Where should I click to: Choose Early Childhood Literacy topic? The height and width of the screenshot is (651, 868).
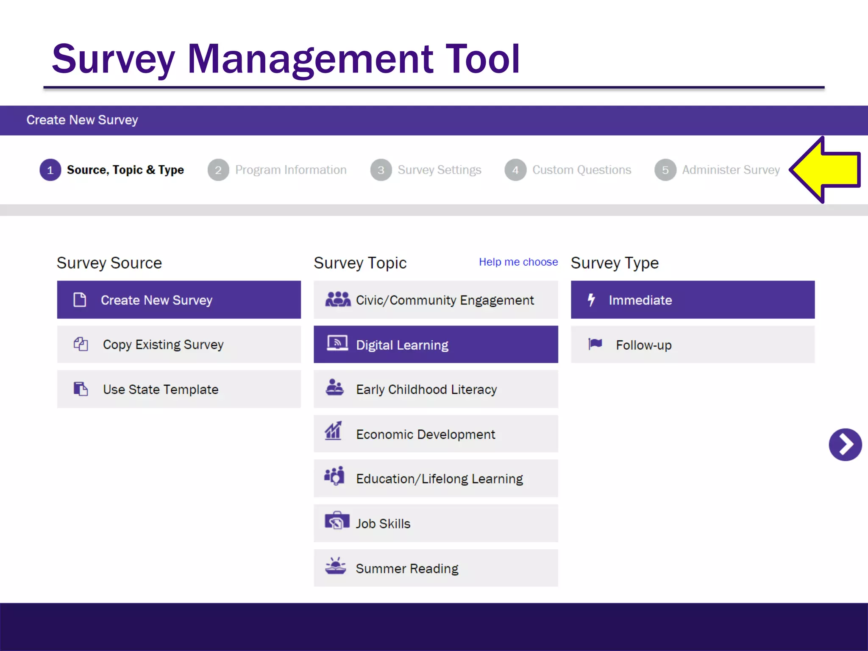click(x=436, y=389)
